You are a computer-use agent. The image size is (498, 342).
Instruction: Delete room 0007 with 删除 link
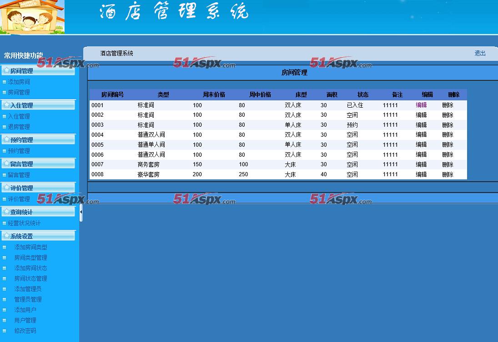(x=448, y=164)
